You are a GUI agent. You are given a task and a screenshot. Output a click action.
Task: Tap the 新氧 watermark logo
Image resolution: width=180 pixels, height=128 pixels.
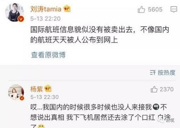[x=166, y=121]
